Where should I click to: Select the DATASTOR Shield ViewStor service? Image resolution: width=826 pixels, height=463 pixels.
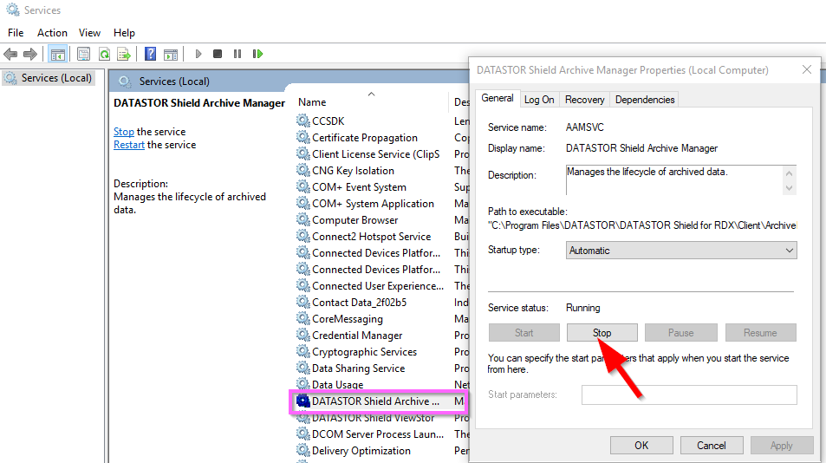click(373, 418)
